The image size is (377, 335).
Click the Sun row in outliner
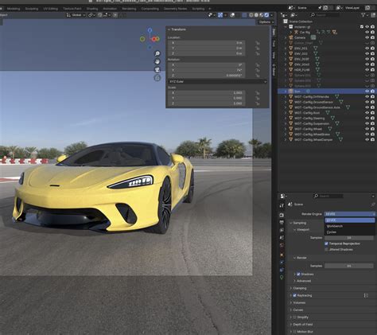tap(327, 91)
